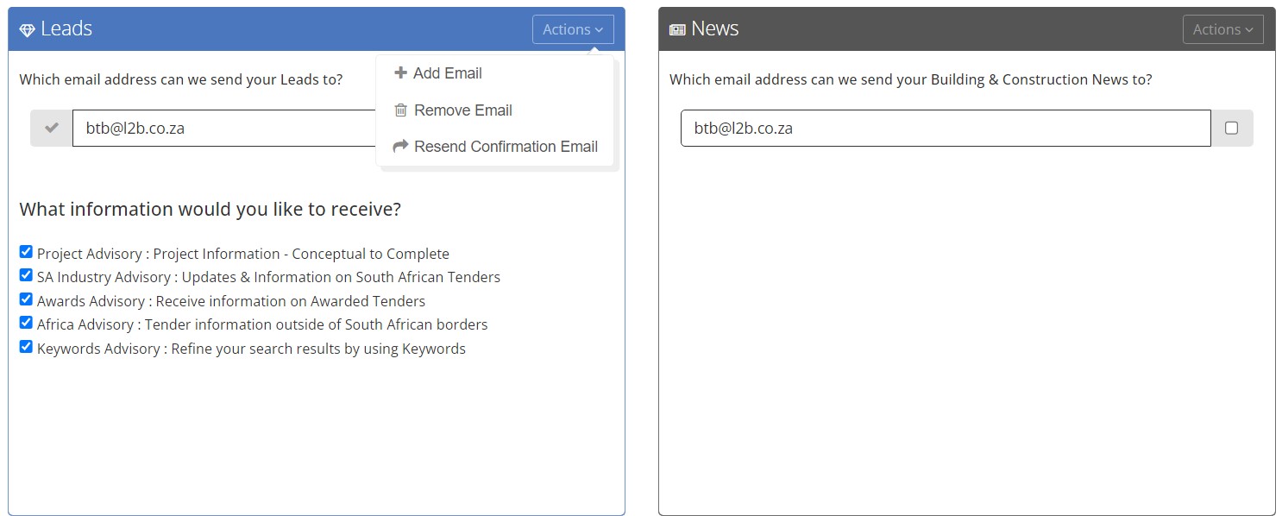Click the plus icon next to Add Email
Viewport: 1282px width, 516px height.
point(400,73)
